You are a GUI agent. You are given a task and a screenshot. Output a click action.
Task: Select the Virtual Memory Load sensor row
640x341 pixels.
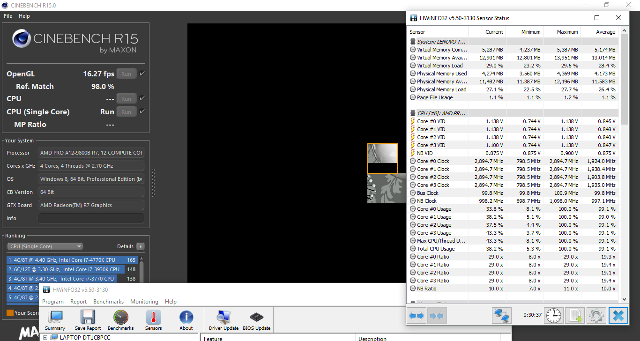(513, 66)
